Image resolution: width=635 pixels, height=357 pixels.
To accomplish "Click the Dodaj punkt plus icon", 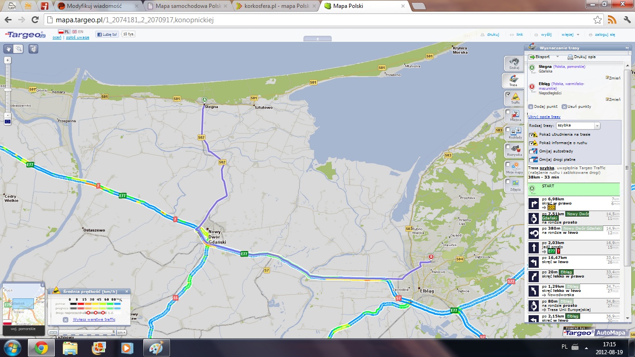I will coord(530,106).
